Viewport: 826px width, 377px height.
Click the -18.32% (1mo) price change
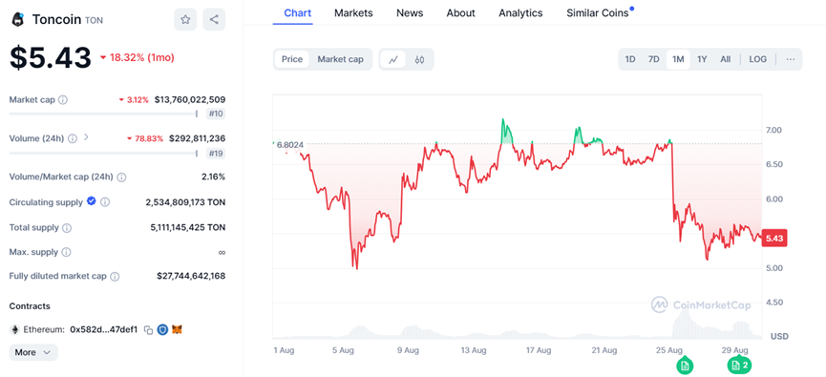point(137,57)
